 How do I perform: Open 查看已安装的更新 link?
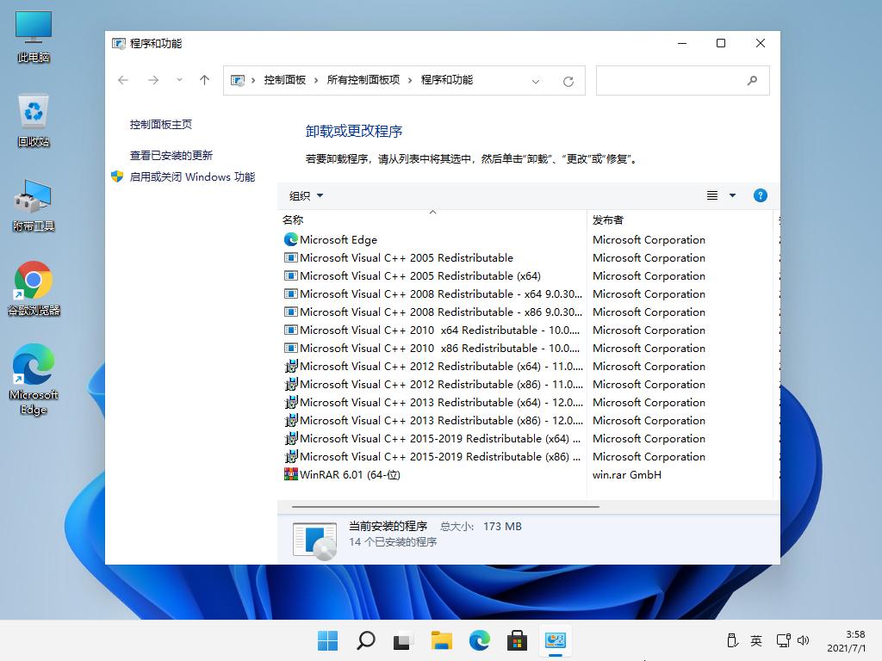click(171, 155)
